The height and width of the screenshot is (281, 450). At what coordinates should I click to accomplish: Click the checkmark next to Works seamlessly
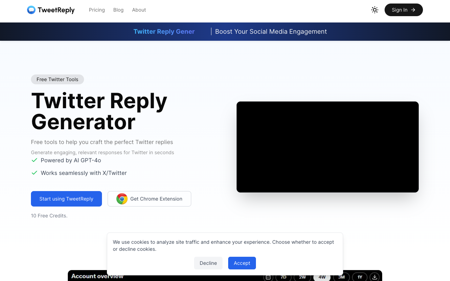click(34, 173)
